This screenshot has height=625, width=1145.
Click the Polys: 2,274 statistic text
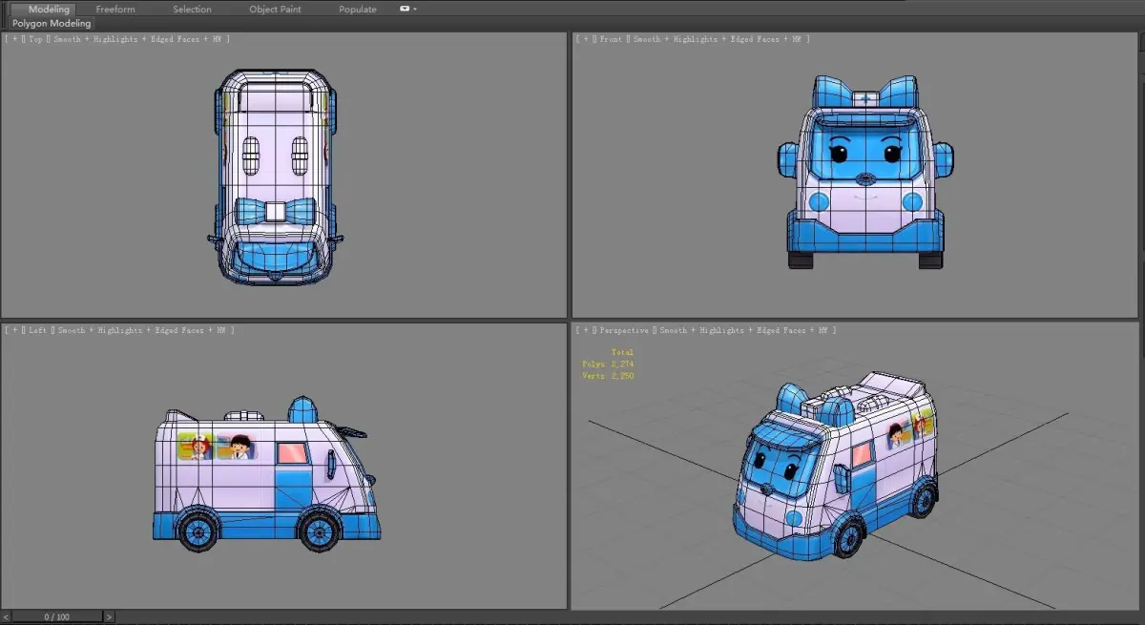pos(608,365)
